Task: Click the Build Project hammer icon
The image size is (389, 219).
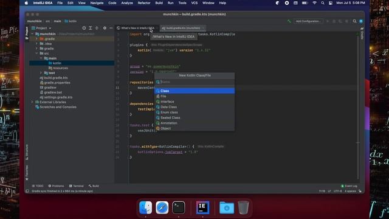Action: click(289, 21)
